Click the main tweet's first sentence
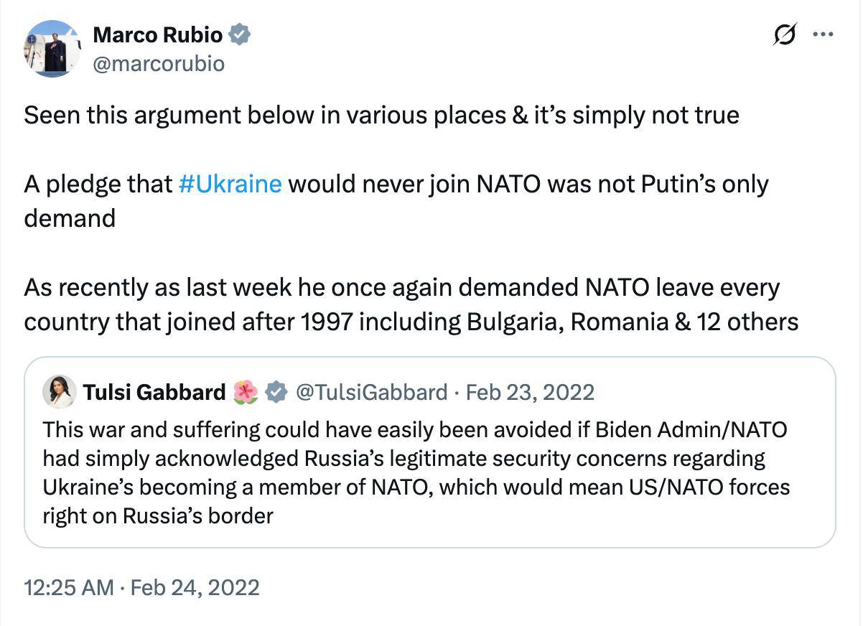 point(381,115)
